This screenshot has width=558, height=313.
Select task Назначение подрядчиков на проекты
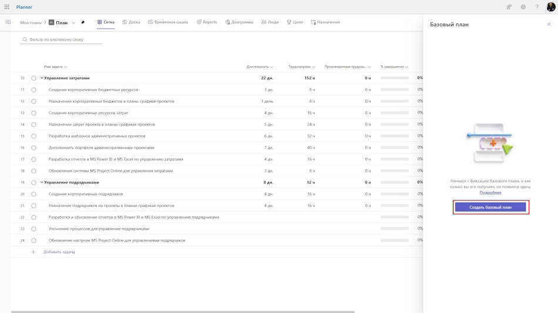(x=112, y=205)
